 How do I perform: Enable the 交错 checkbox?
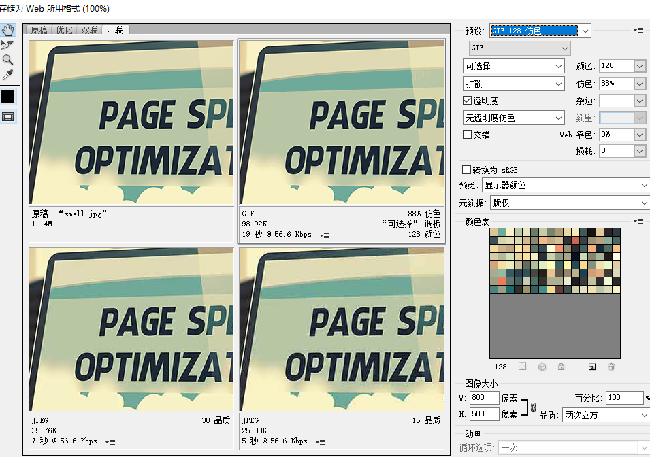468,135
